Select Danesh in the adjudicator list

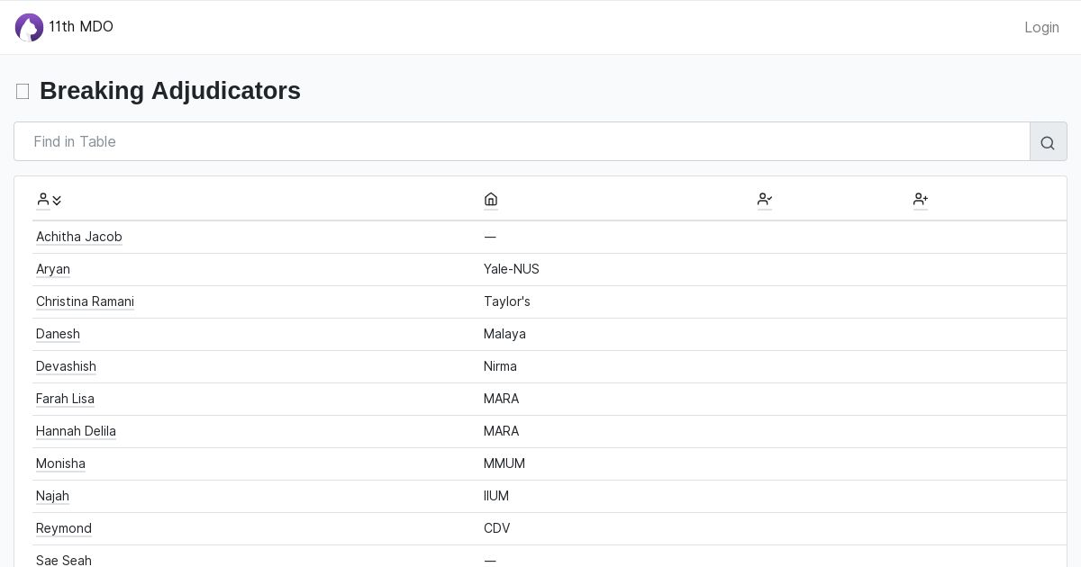pyautogui.click(x=58, y=334)
